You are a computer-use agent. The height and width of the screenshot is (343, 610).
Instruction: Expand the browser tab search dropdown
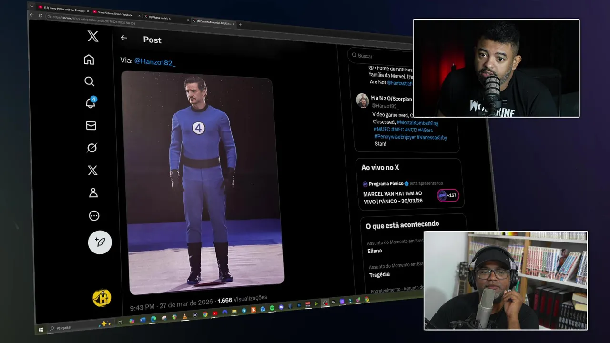coord(32,6)
